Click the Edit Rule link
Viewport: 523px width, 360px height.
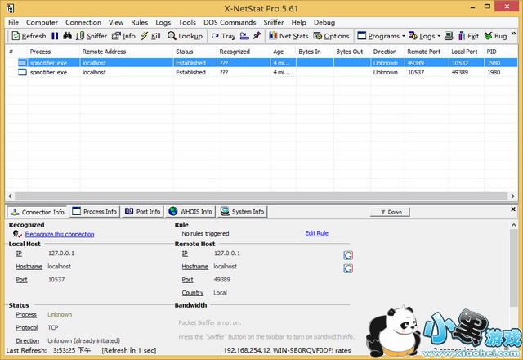pos(316,233)
